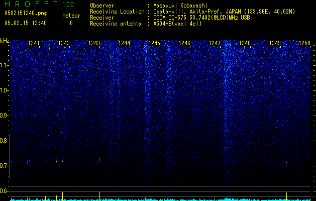316x201 pixels.
Task: Click the Receiving Location label
Action: pos(117,12)
